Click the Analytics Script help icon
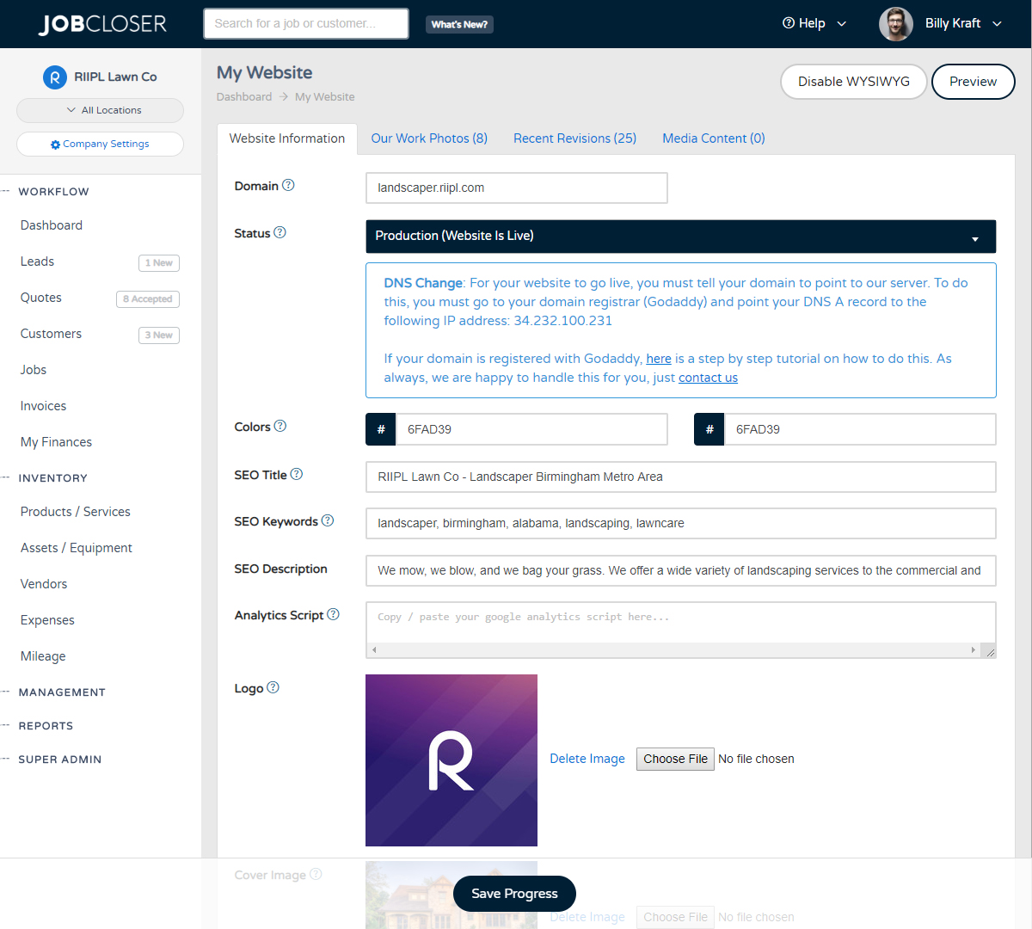This screenshot has width=1032, height=929. 334,613
